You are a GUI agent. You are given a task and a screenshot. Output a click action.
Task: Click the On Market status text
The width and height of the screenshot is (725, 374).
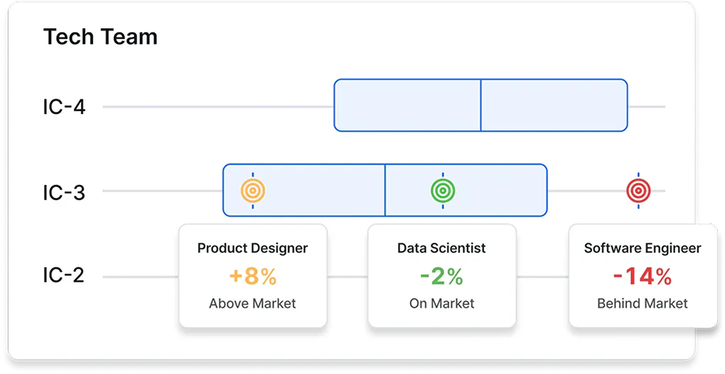click(442, 304)
